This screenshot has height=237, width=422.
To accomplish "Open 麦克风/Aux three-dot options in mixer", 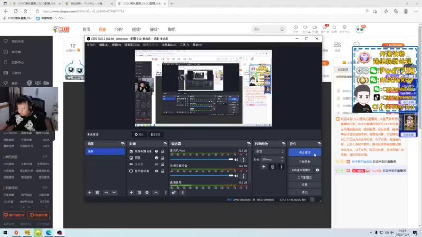I will tap(243, 160).
